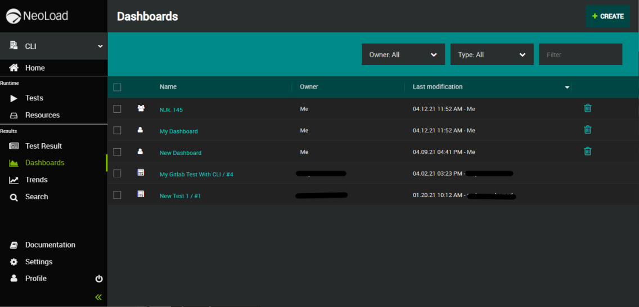Screen dimensions: 639x307
Task: Click the Documentation book icon
Action: coord(14,245)
